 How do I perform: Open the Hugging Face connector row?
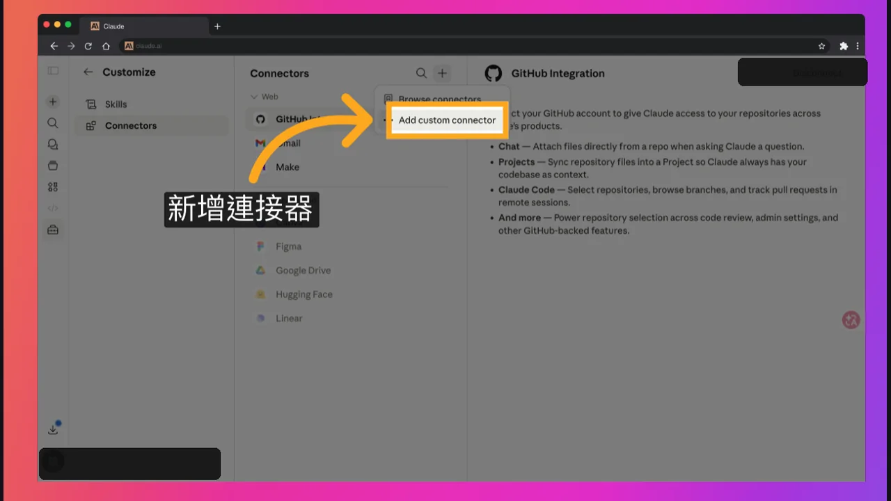[x=349, y=294]
